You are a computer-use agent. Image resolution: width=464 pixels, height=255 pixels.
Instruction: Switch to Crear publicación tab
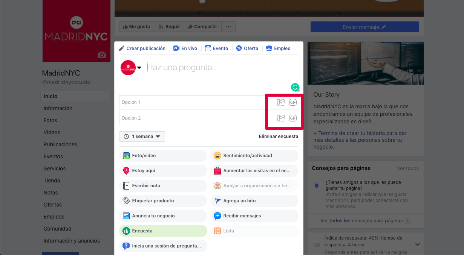point(142,49)
